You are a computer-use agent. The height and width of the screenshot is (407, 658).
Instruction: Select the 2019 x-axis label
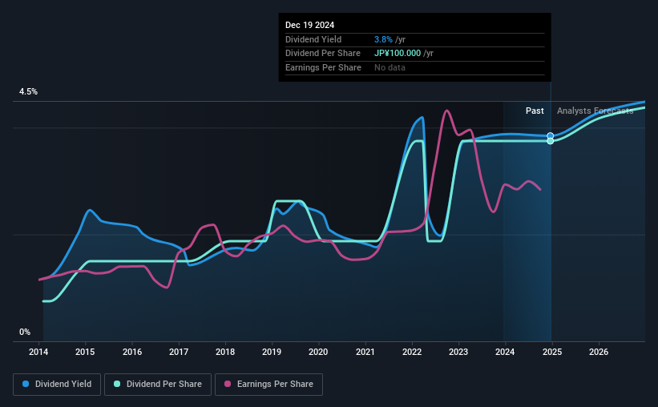point(272,352)
